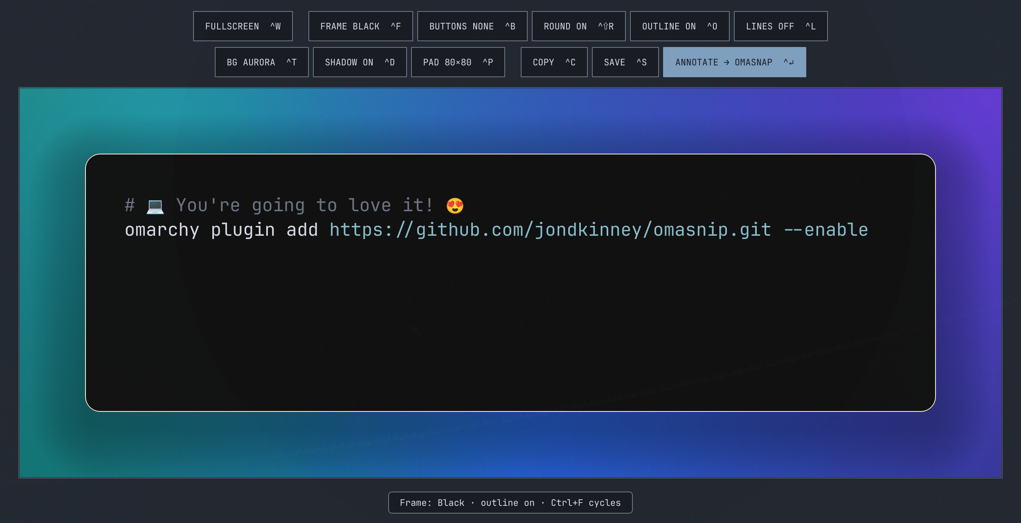1021x523 pixels.
Task: Click the SAVE button
Action: 625,62
